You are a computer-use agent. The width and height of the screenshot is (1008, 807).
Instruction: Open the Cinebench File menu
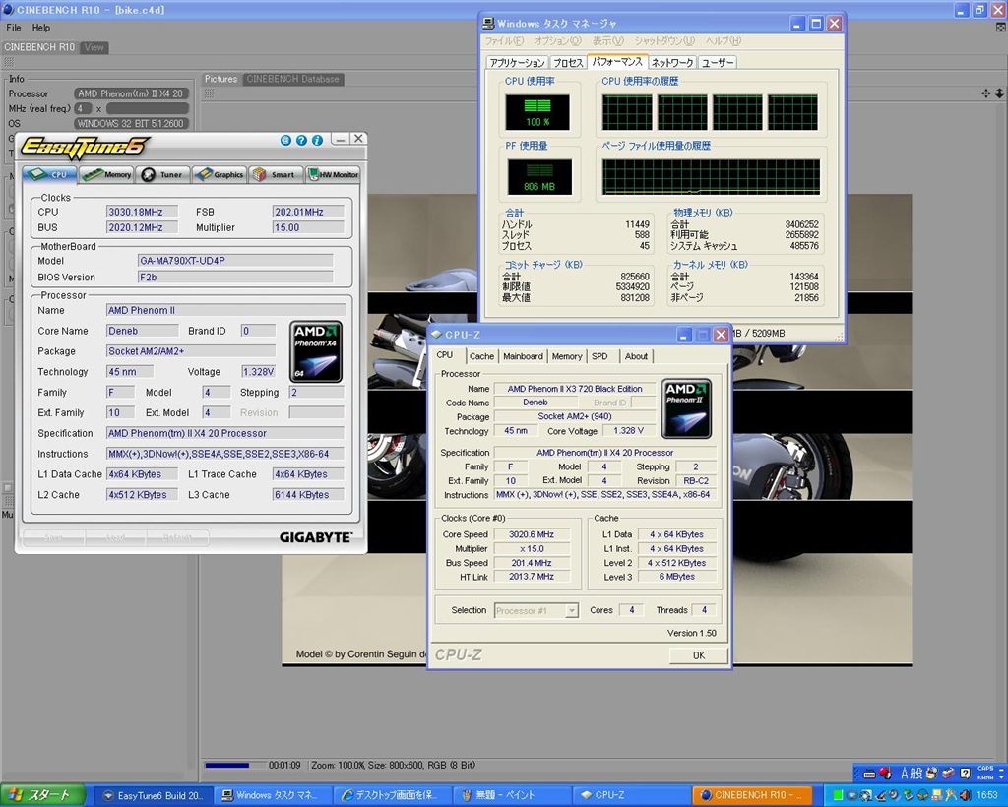(x=14, y=28)
